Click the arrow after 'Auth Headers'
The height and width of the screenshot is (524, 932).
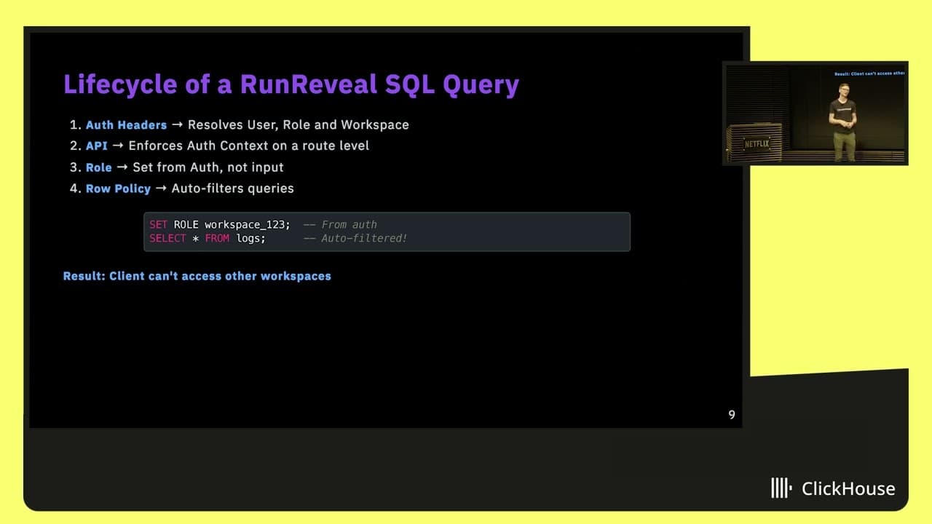pos(177,124)
